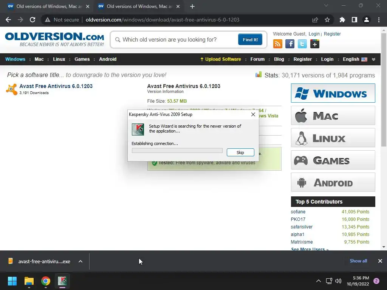Click the share page icon in address bar
This screenshot has height=290, width=387.
[x=315, y=20]
